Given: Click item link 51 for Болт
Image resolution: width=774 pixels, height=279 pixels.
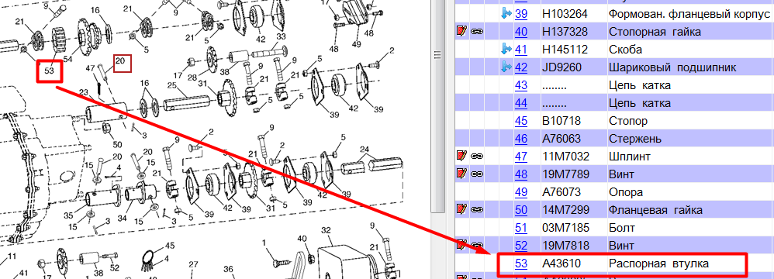Looking at the screenshot, I should click(x=521, y=228).
